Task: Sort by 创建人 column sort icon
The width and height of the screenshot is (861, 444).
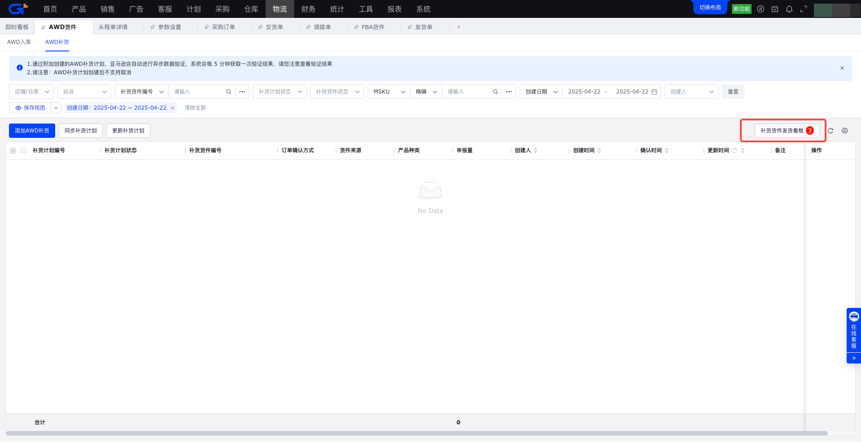Action: coord(536,150)
